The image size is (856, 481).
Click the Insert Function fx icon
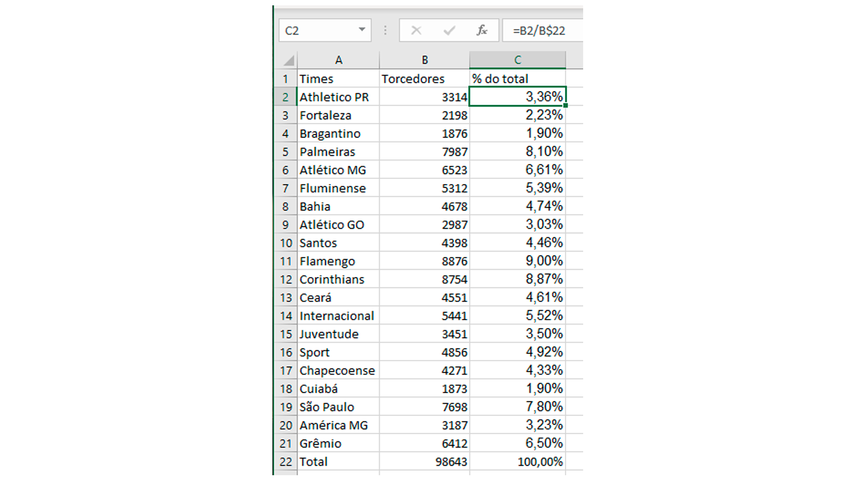[x=481, y=30]
